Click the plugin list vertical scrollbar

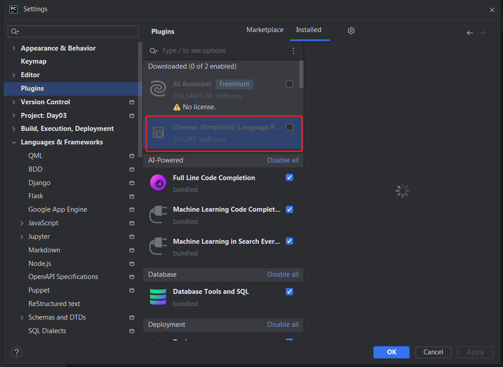point(301,74)
